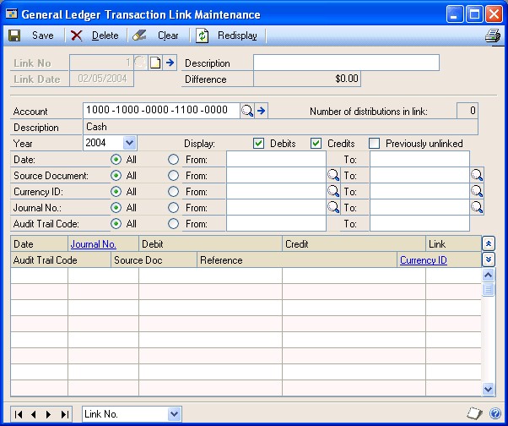508x426 pixels.
Task: Open the window note icon at bottom
Action: [474, 413]
